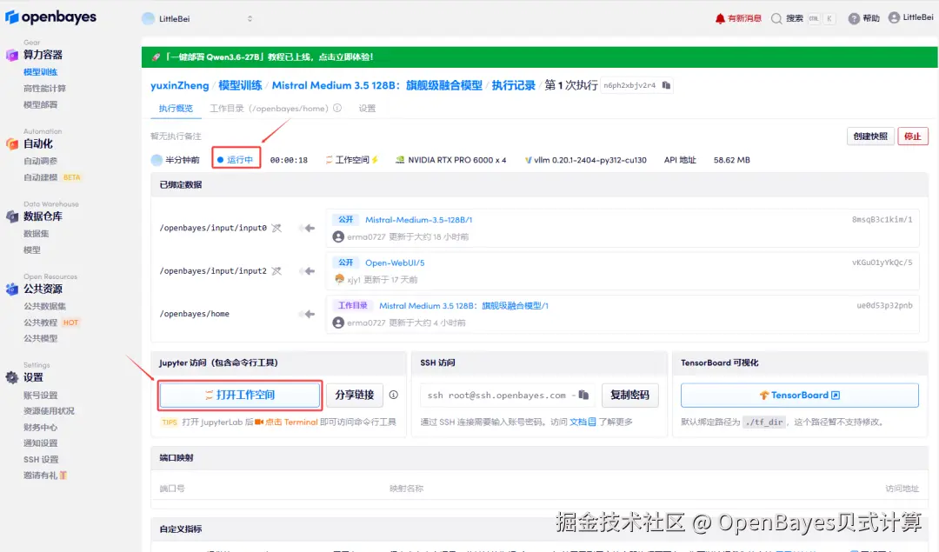Click the 分享链接 button
The width and height of the screenshot is (939, 552).
click(x=354, y=396)
